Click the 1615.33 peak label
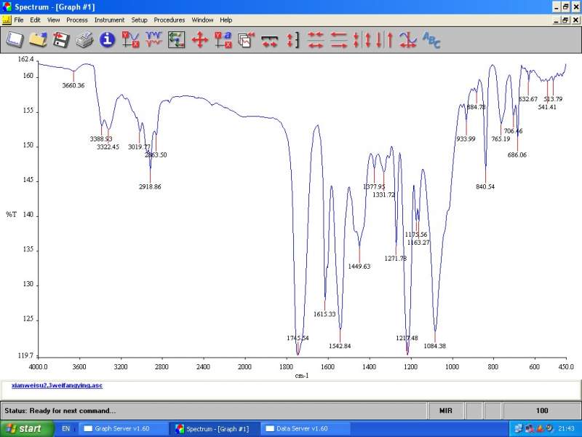Screen dimensions: 582x437 (324, 315)
